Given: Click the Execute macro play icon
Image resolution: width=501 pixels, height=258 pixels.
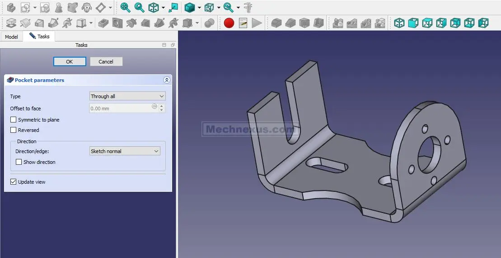Looking at the screenshot, I should 257,23.
